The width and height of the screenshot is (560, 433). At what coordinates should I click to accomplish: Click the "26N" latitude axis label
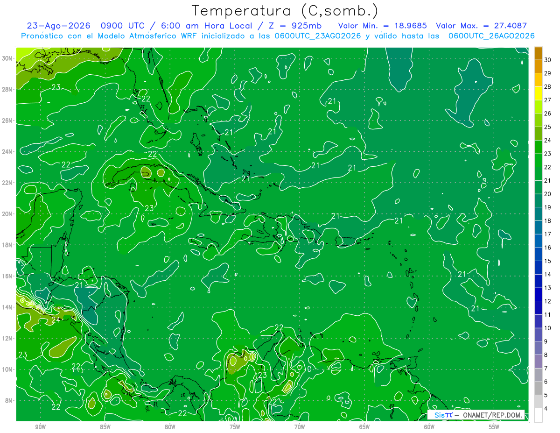[x=7, y=121]
